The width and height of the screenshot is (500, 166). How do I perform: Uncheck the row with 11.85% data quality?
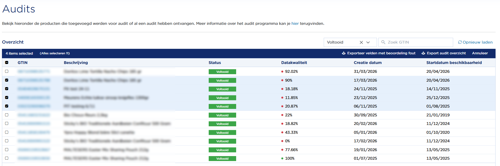pyautogui.click(x=7, y=98)
